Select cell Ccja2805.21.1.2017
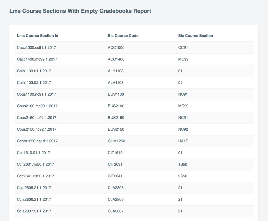The image size is (268, 221). point(34,188)
